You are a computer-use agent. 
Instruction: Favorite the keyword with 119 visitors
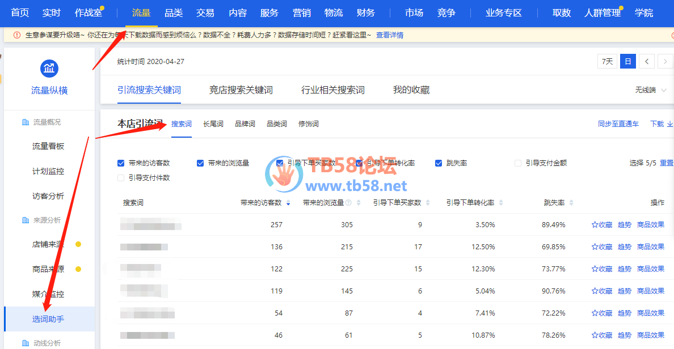(602, 291)
